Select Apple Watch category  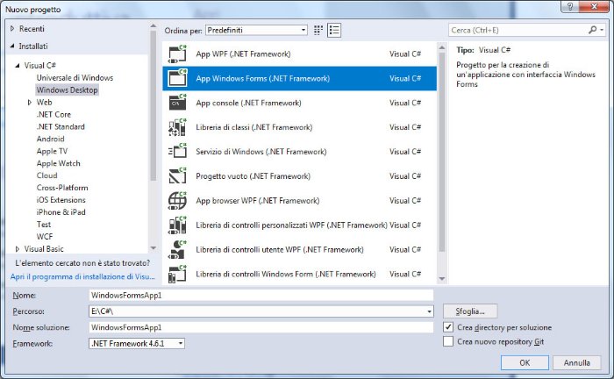(x=59, y=163)
